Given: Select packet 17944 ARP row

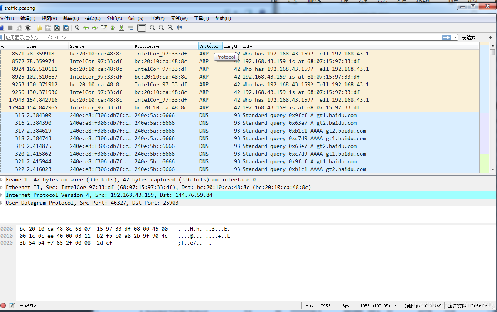Looking at the screenshot, I should click(x=239, y=107).
